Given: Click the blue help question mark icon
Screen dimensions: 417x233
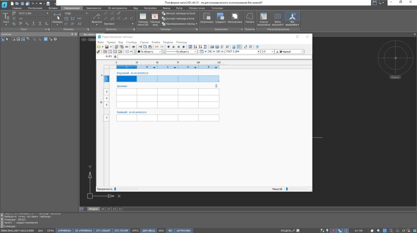Looking at the screenshot, I should [x=257, y=47].
